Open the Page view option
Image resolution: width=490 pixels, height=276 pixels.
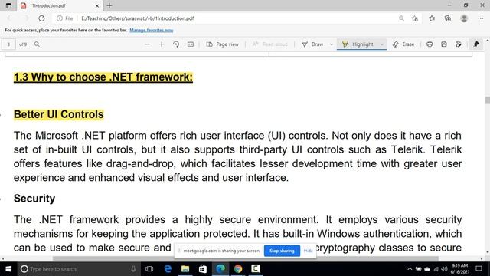223,44
